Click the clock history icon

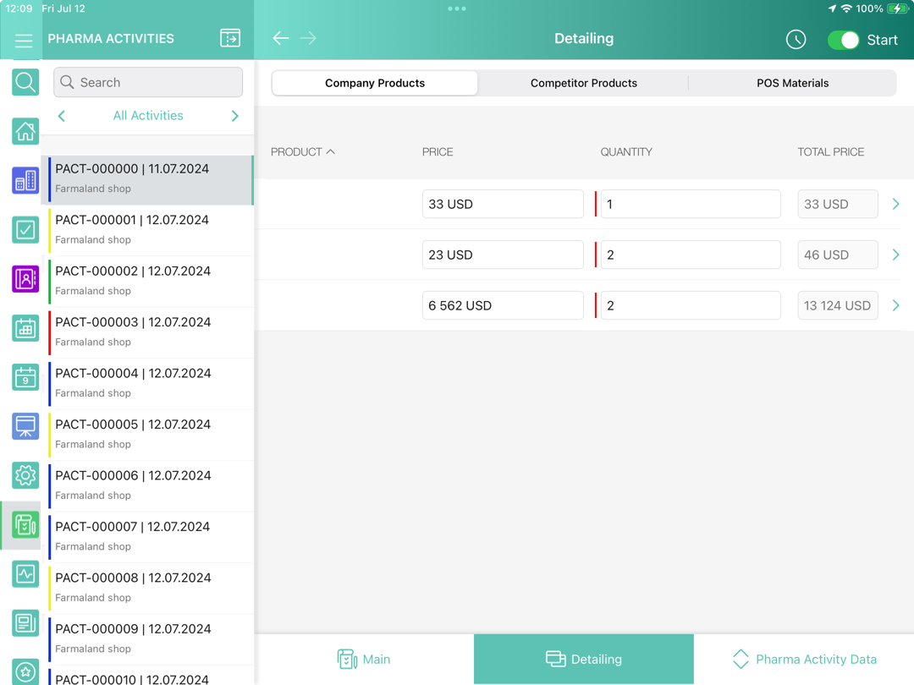[x=796, y=40]
